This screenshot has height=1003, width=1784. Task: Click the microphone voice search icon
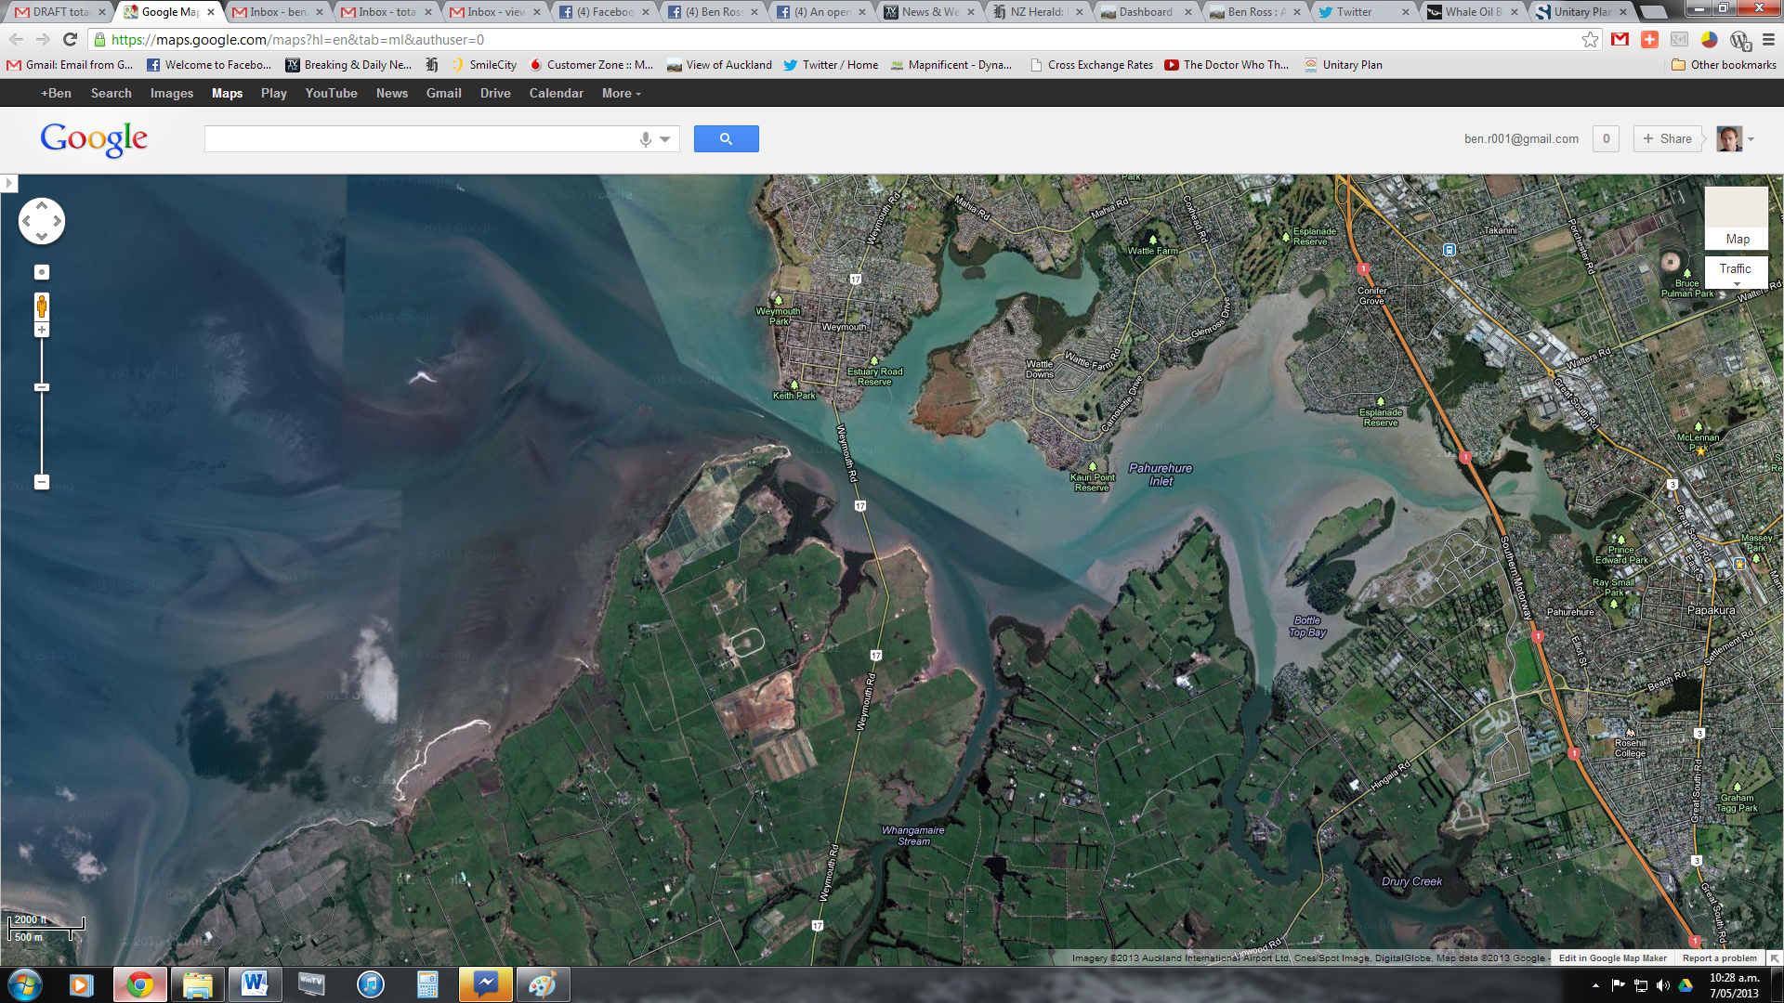click(x=646, y=139)
